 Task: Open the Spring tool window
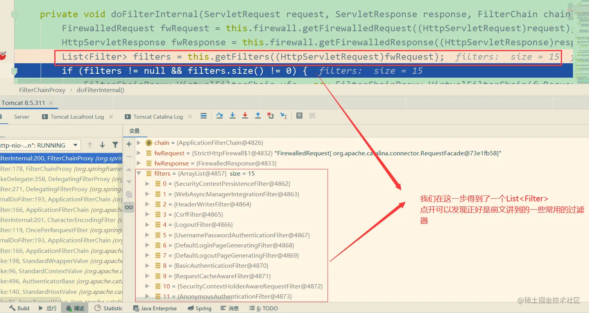pyautogui.click(x=199, y=308)
